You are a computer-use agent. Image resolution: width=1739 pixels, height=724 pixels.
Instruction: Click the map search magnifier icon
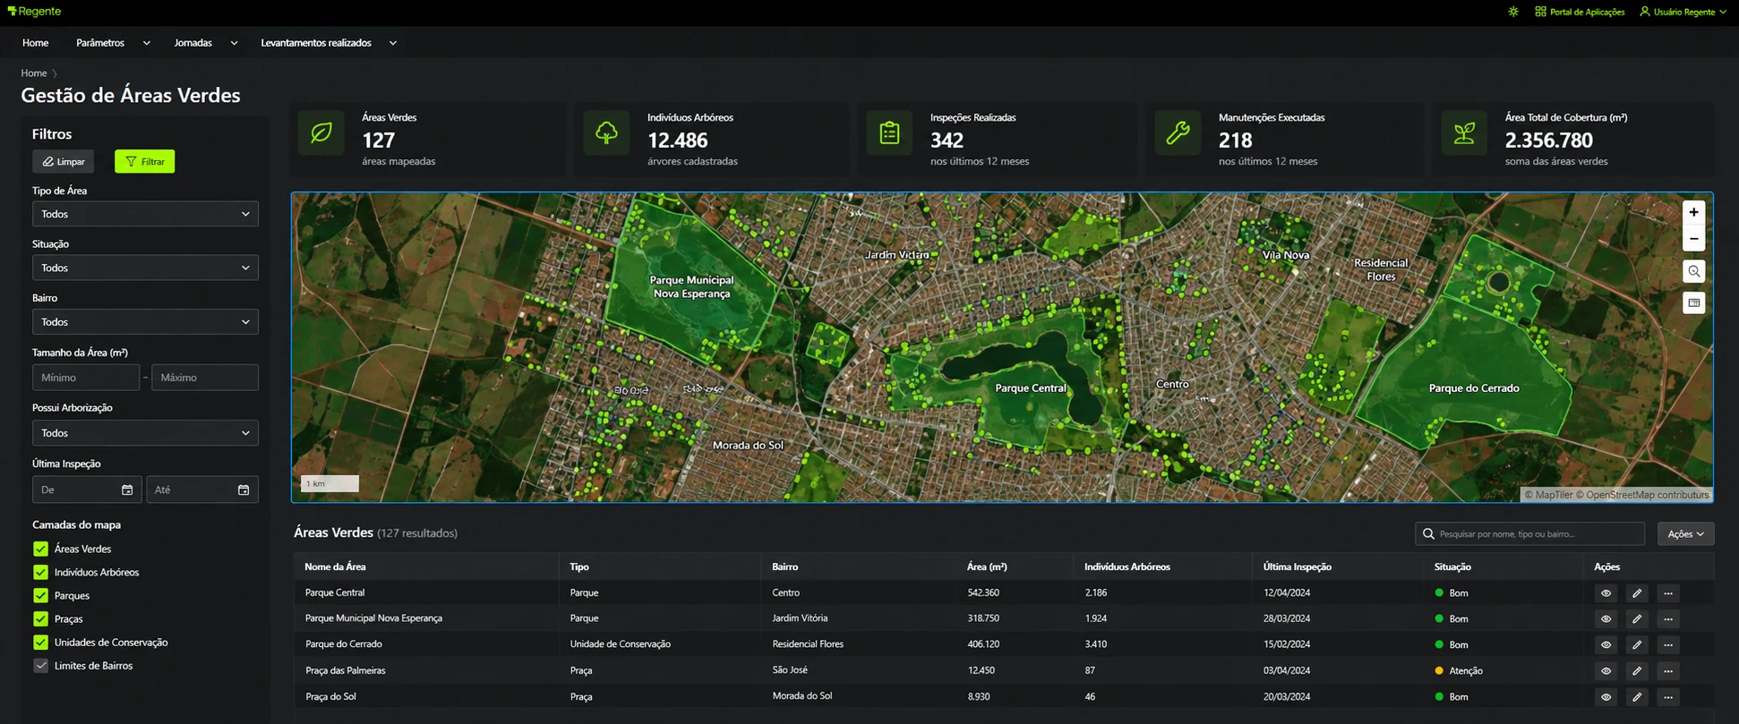1693,271
